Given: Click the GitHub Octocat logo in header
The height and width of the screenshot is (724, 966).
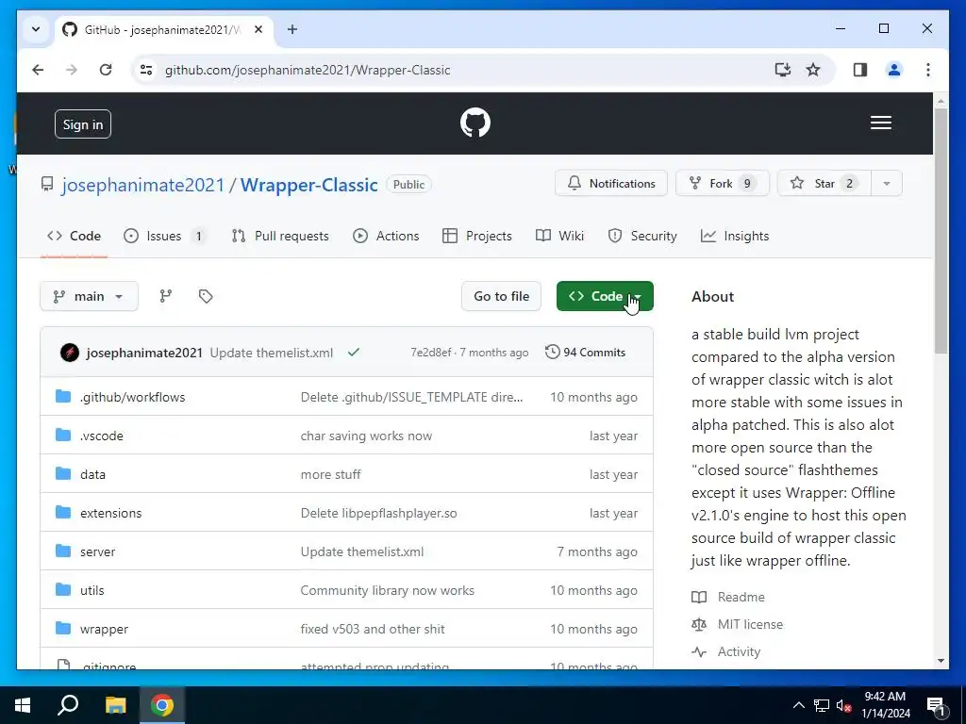Looking at the screenshot, I should 475,123.
